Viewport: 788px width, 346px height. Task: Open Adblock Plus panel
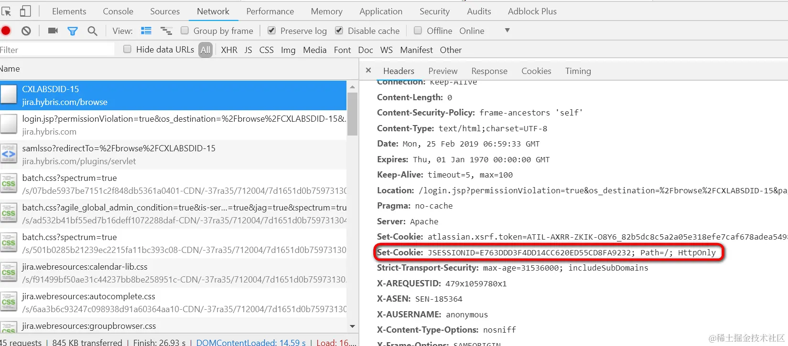532,11
